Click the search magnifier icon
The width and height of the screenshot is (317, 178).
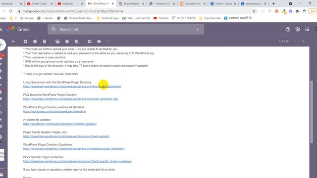[x=53, y=29]
